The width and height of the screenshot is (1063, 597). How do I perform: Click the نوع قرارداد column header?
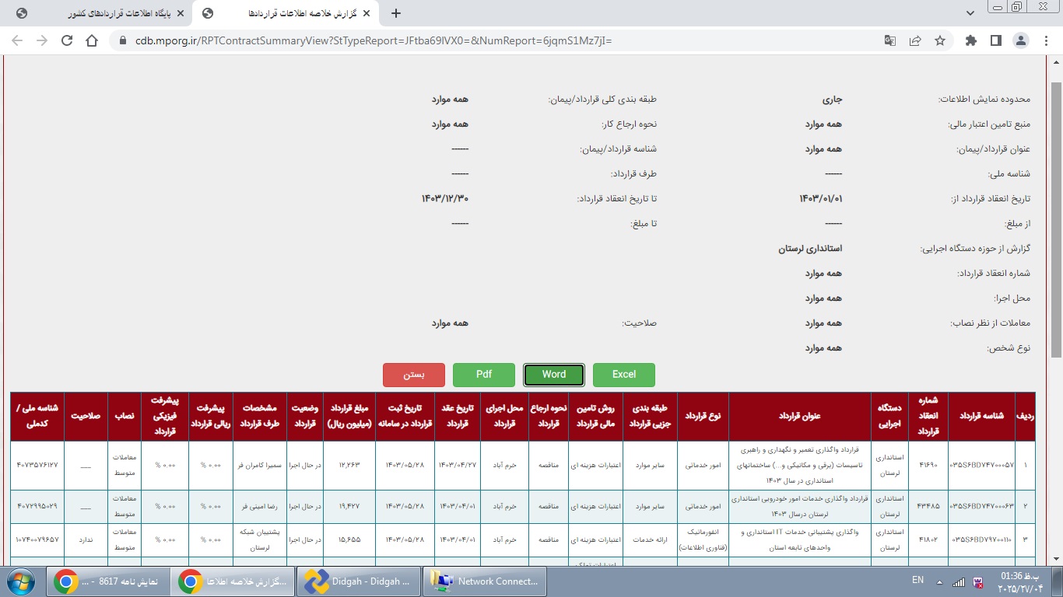[x=703, y=416]
